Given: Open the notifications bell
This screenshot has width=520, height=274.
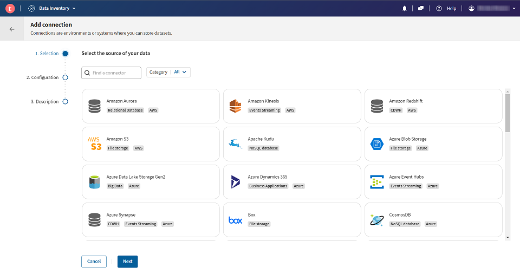Looking at the screenshot, I should pos(405,9).
